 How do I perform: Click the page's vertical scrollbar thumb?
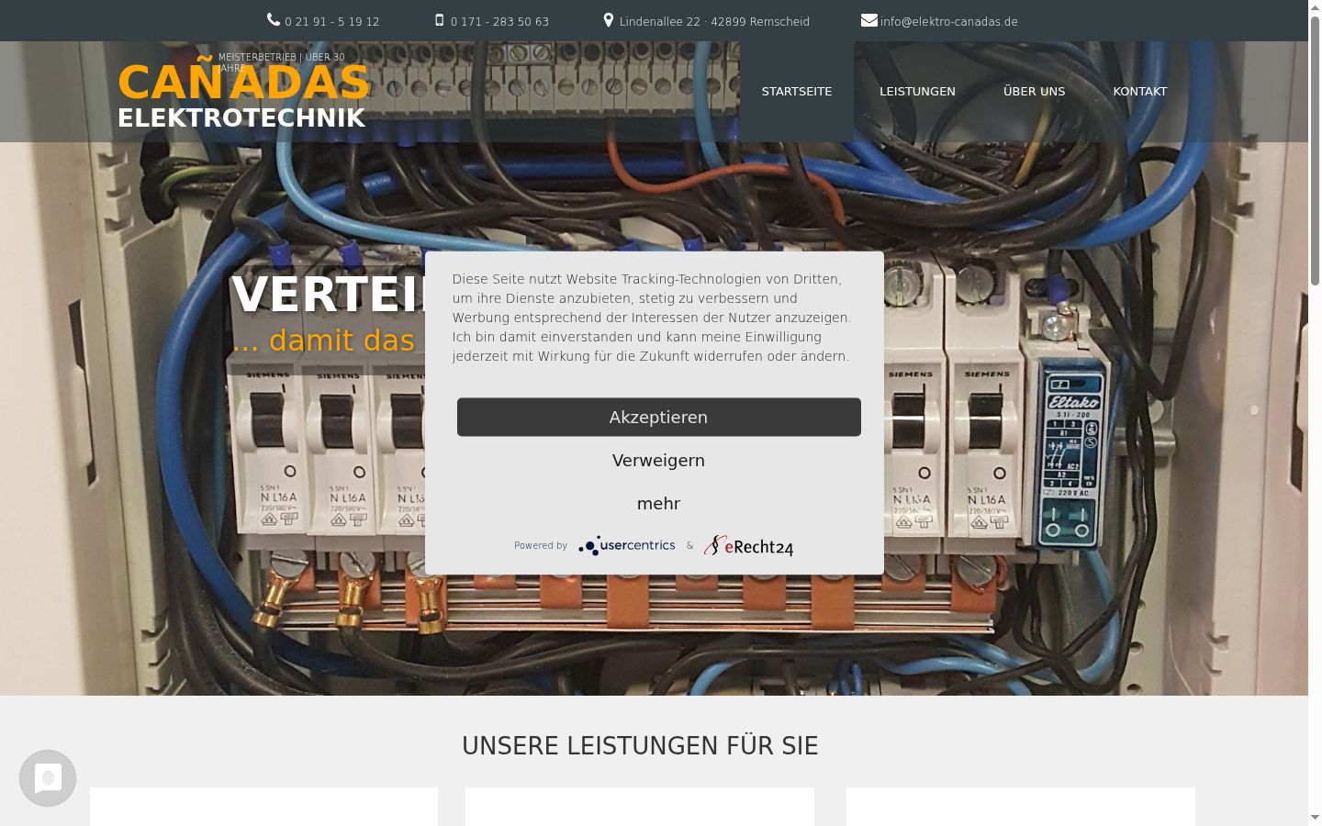(1315, 151)
